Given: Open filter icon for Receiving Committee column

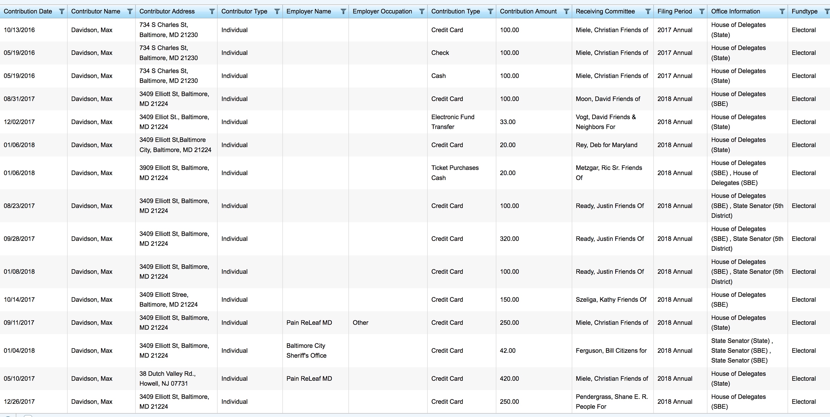Looking at the screenshot, I should [x=648, y=11].
